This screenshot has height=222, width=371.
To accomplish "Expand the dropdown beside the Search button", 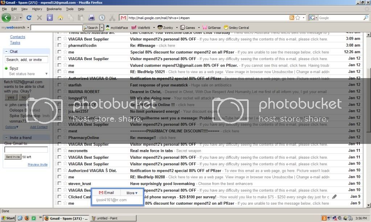I will tap(102, 27).
